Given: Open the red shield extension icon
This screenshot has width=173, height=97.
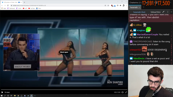Looking at the screenshot, I should (x=112, y=6).
